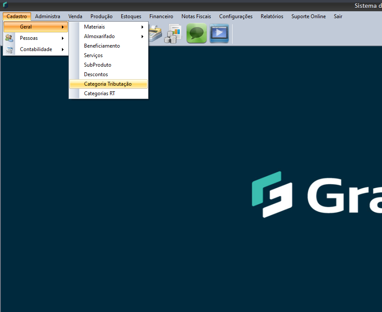The height and width of the screenshot is (312, 382).
Task: Click the cash register toolbar icon
Action: [155, 34]
